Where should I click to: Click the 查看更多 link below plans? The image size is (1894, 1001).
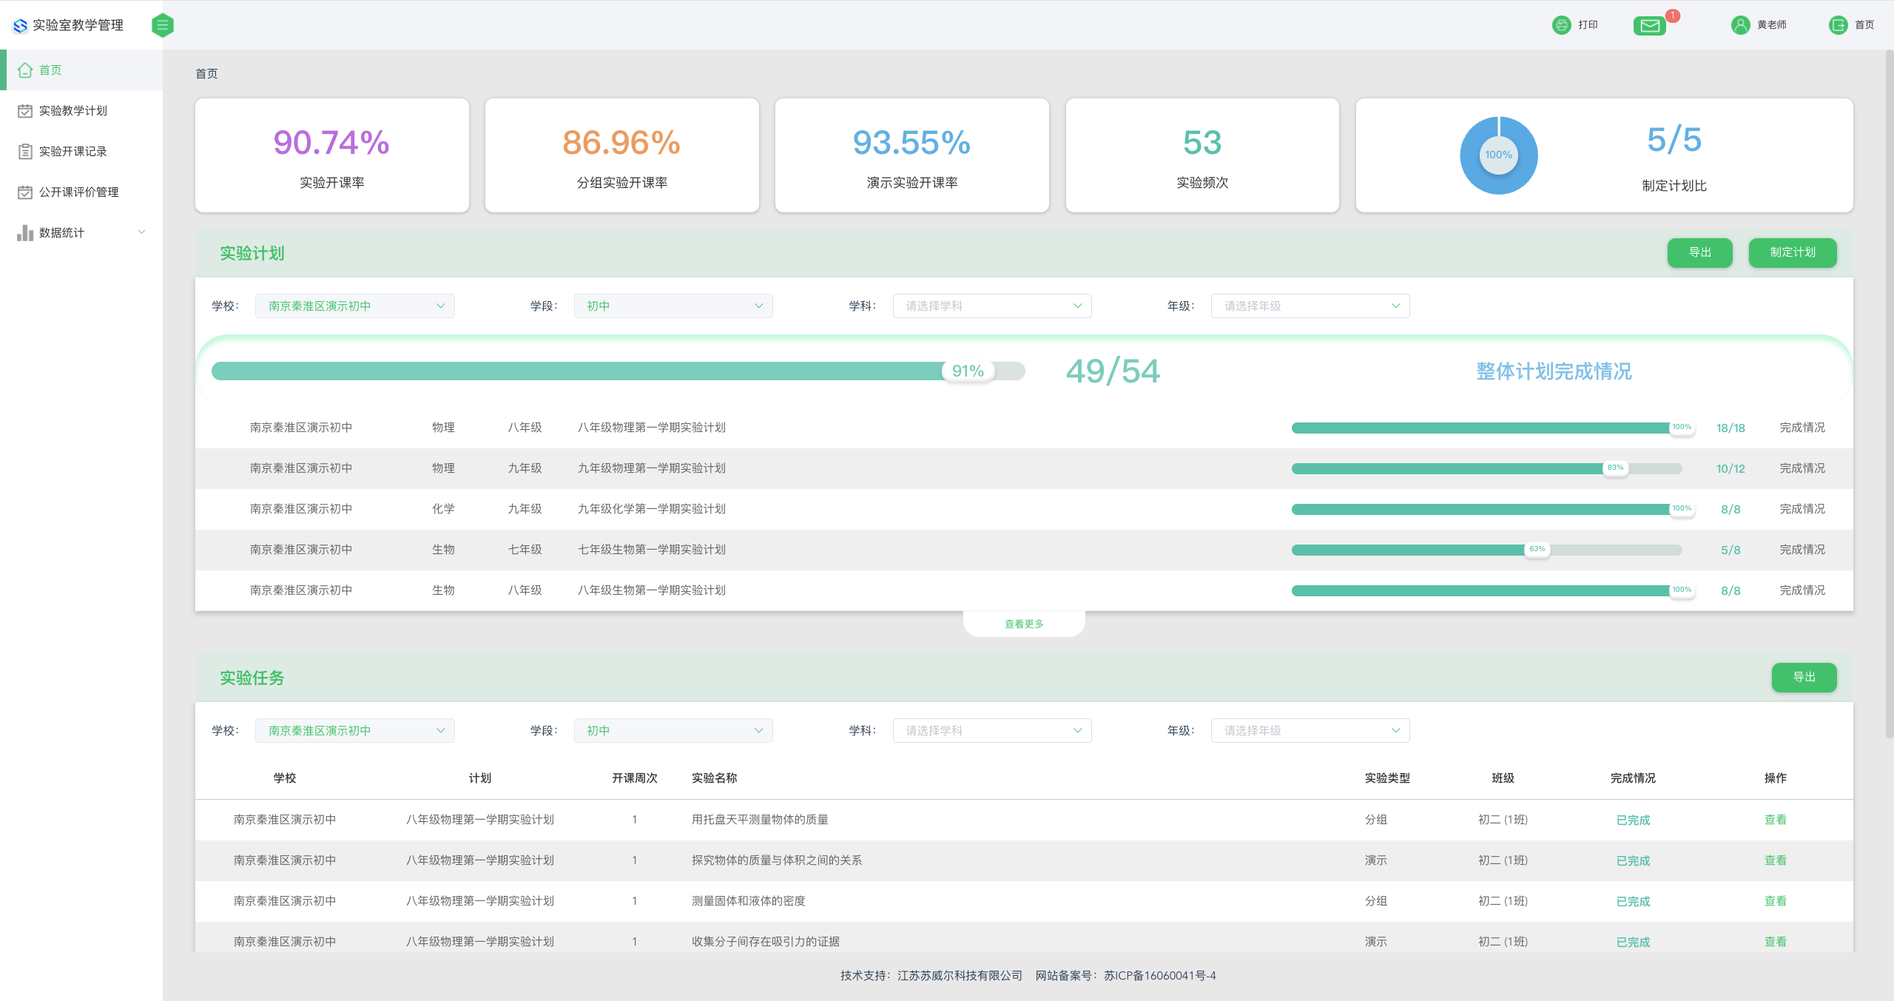pos(1023,624)
